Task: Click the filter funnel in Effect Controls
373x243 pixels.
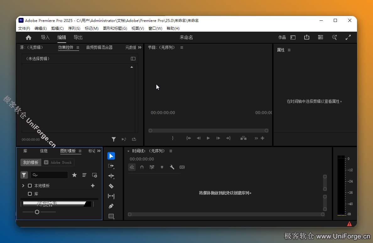Action: click(114, 139)
